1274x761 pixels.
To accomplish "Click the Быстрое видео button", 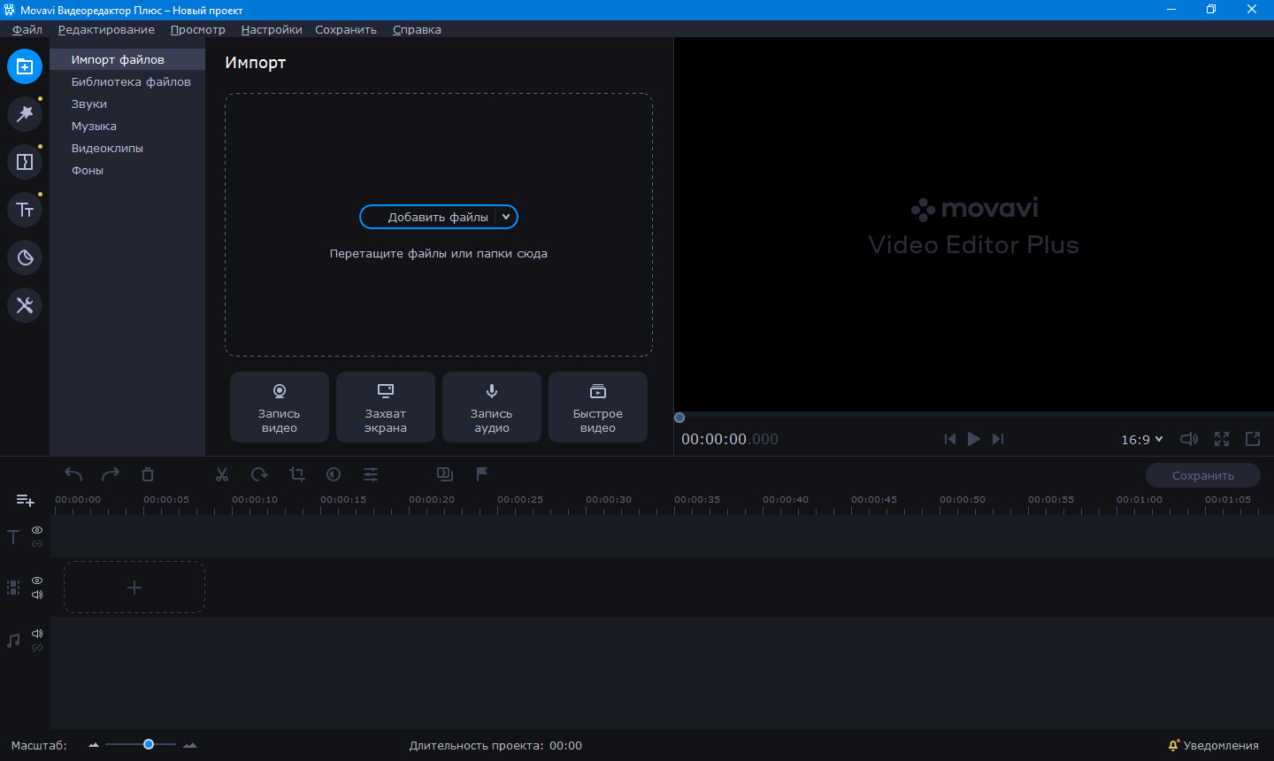I will (x=598, y=407).
